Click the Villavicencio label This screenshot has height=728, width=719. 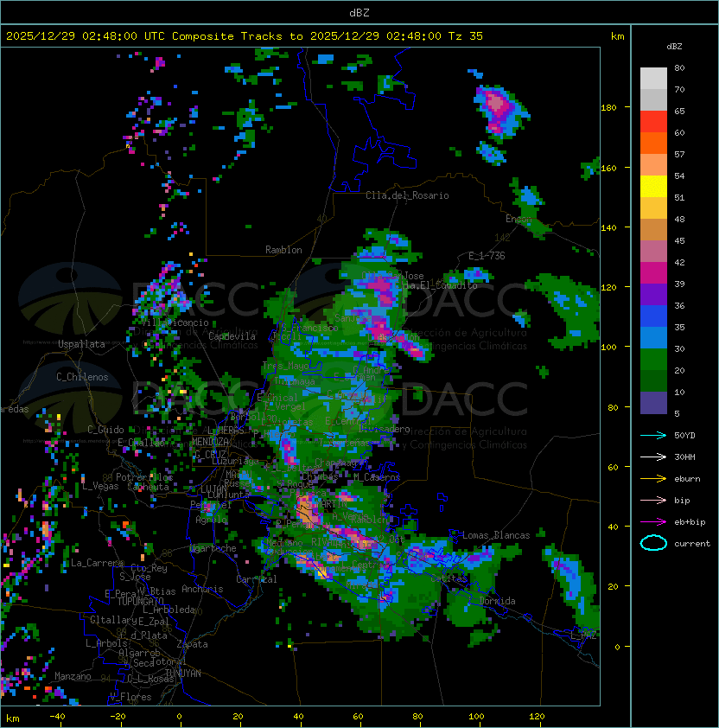175,322
